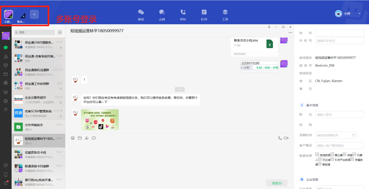This screenshot has height=189, width=369.
Task: Open the 佰业通刷机沟通群 chat
Action: (x=38, y=72)
